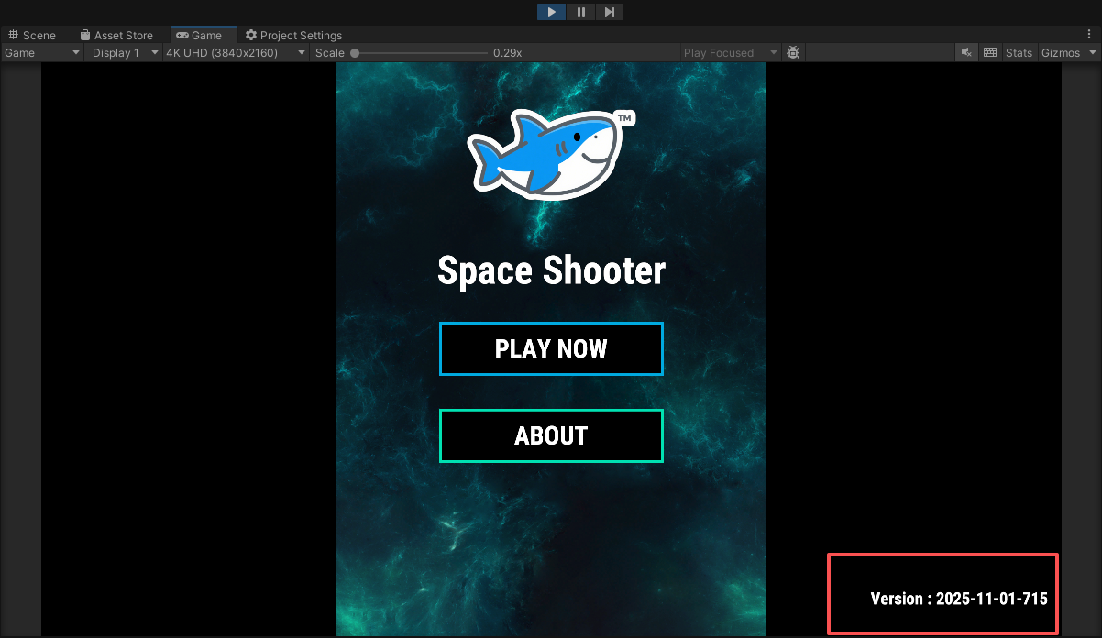Toggle Mute Audio speaker icon
Image resolution: width=1102 pixels, height=638 pixels.
(x=966, y=53)
